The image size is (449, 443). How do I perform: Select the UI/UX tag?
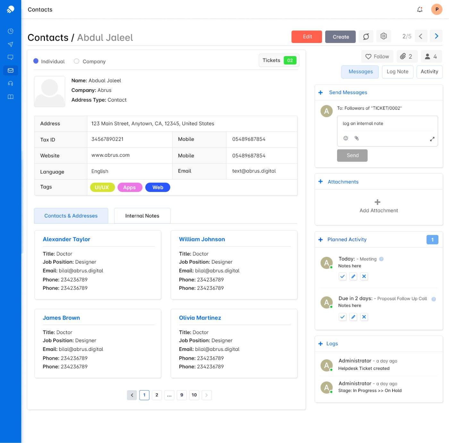coord(102,188)
